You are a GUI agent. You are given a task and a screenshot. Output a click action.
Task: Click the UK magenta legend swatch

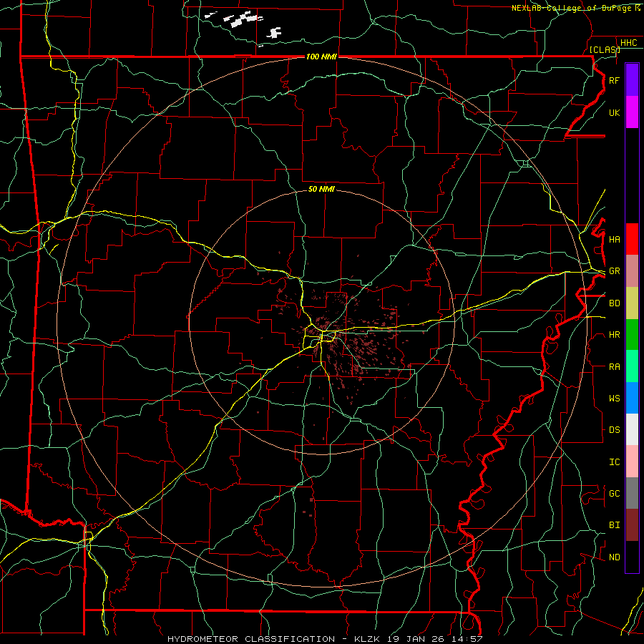coord(632,112)
